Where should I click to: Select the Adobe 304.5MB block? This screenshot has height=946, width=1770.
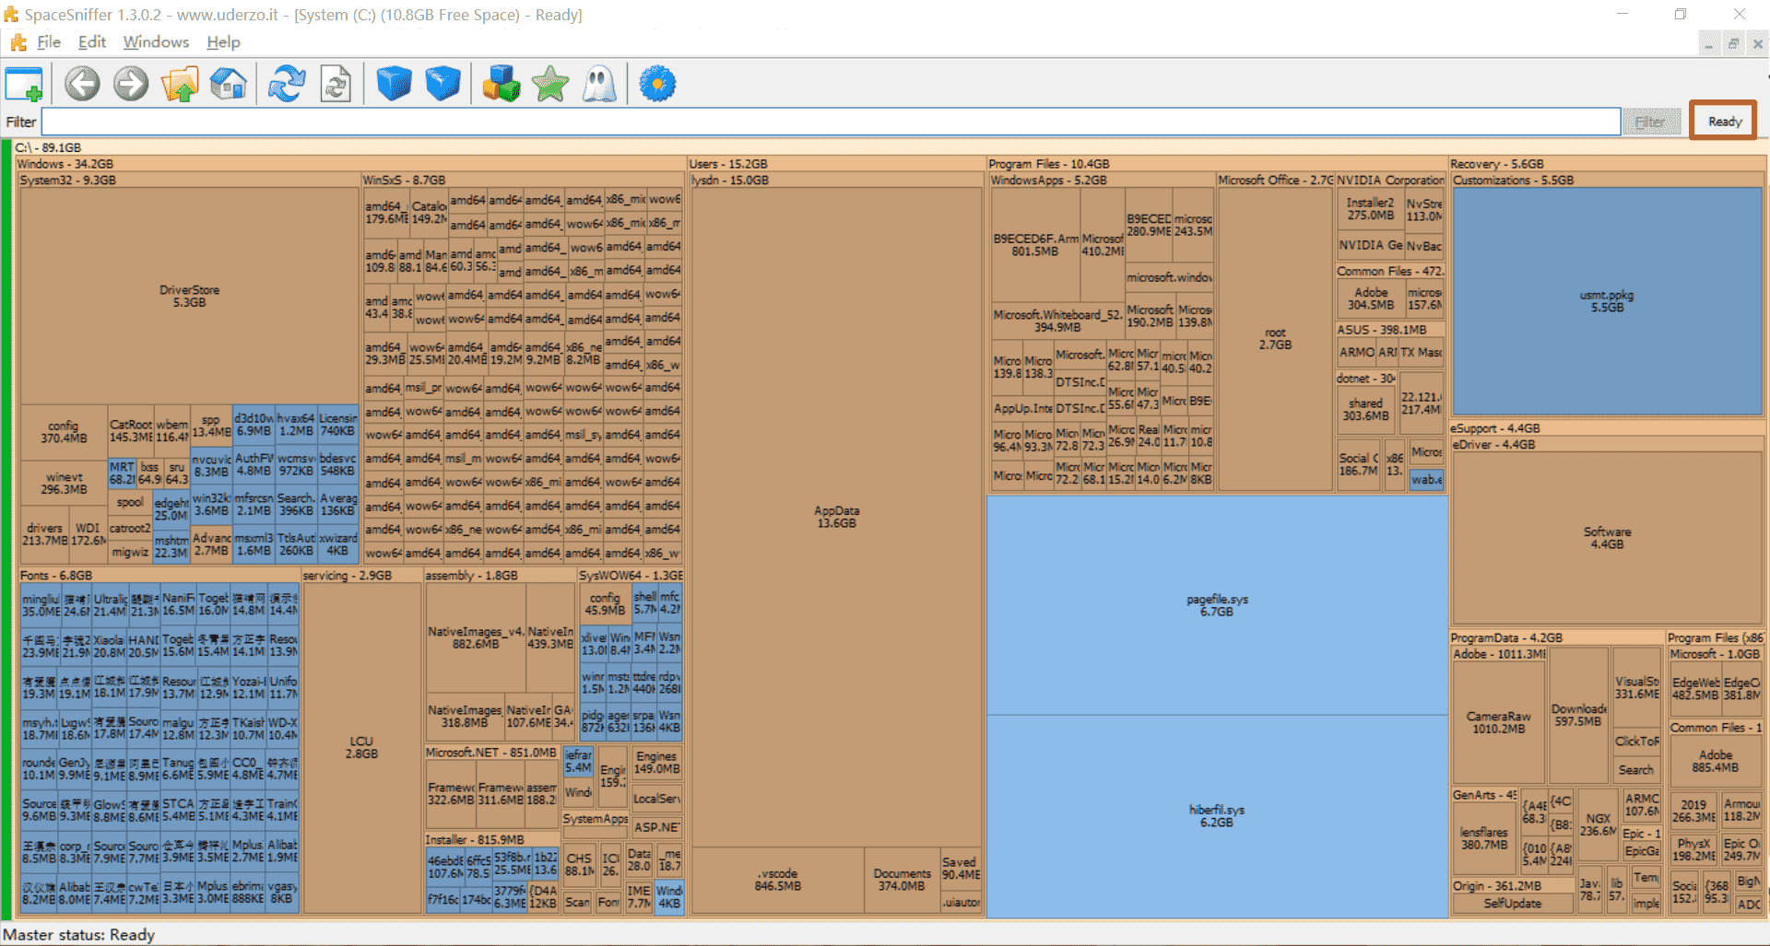click(x=1371, y=298)
